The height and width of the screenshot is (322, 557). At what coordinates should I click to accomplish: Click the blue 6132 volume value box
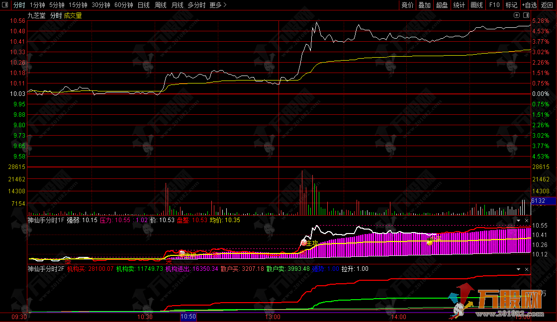[543, 201]
